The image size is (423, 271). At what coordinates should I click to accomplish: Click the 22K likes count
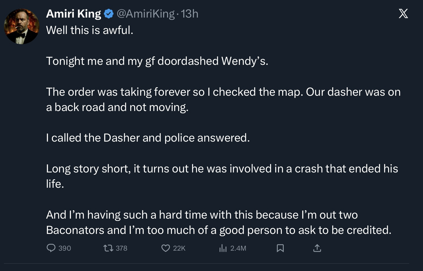(x=179, y=248)
